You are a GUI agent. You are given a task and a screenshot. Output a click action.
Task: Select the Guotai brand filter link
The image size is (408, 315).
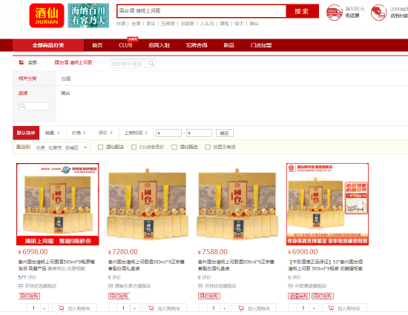click(65, 93)
